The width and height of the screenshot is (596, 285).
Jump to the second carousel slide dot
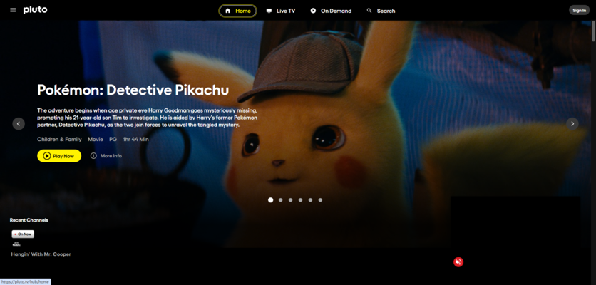pos(280,200)
